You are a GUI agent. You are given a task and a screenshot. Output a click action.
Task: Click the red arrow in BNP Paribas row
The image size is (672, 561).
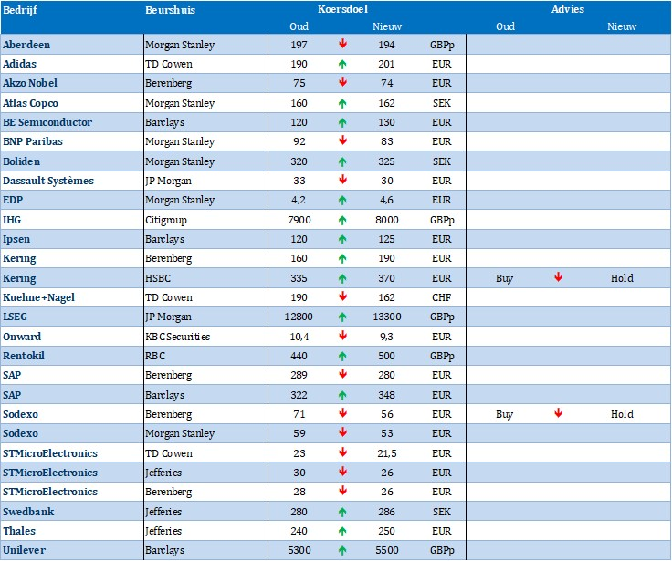click(342, 141)
